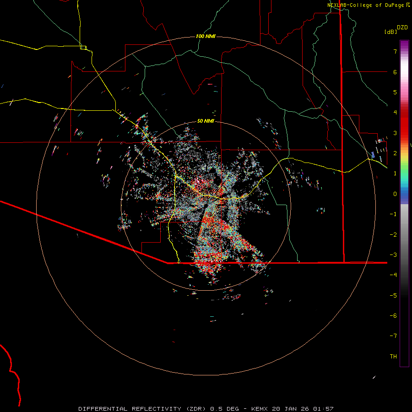Click the [dB] units label
412x412 pixels.
390,32
